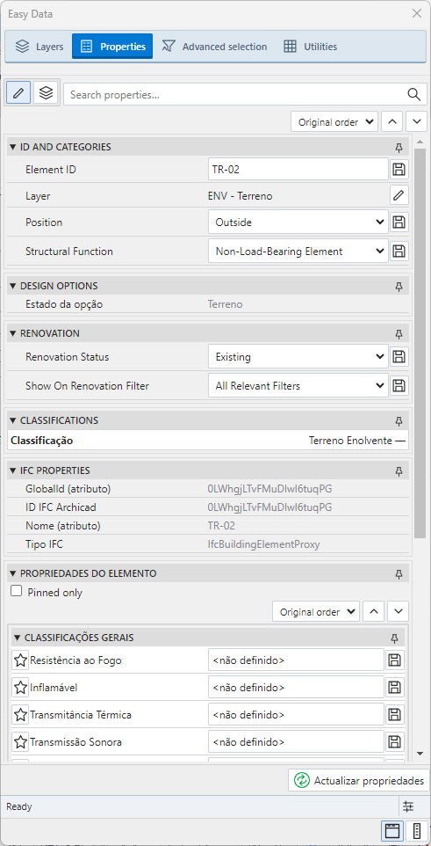The height and width of the screenshot is (846, 431).
Task: Collapse the CLASSIFICAÇÕES GERAIS group
Action: 18,638
